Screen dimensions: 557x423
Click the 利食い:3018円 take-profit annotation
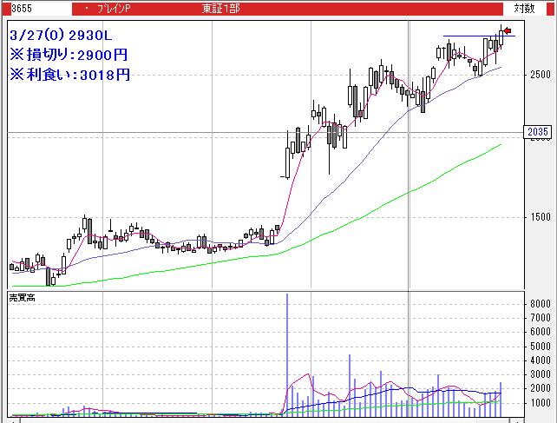coord(69,74)
